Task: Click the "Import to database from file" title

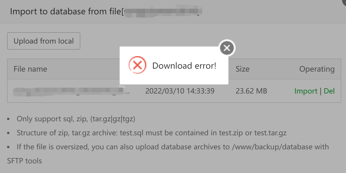Action: [65, 12]
